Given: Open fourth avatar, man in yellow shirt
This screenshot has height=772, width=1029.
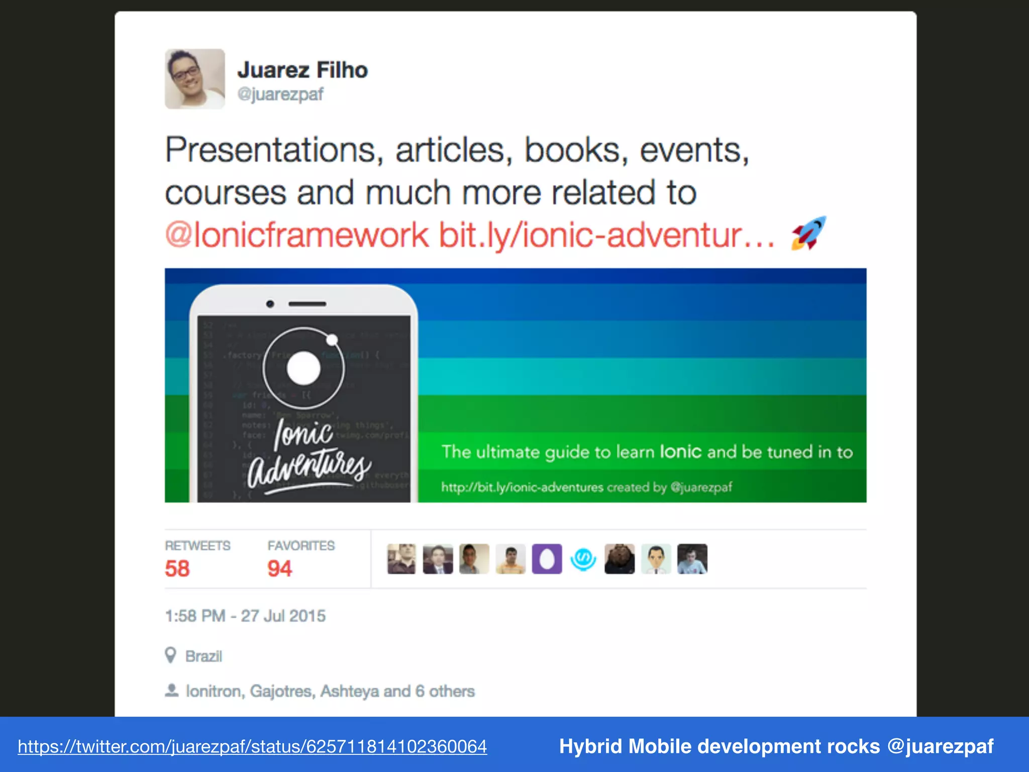Looking at the screenshot, I should (x=510, y=558).
